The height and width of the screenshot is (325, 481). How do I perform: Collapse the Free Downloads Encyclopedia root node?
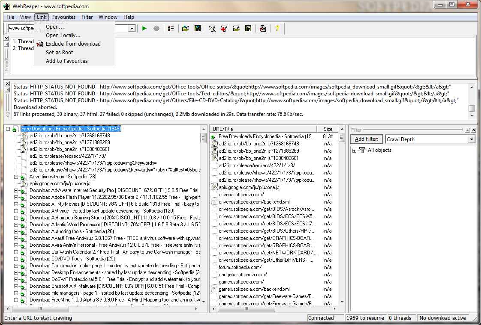[8, 129]
